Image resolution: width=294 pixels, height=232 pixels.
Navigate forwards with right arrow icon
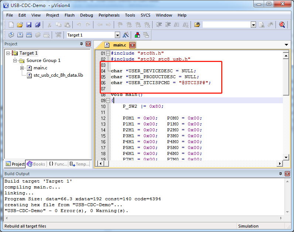(108, 25)
